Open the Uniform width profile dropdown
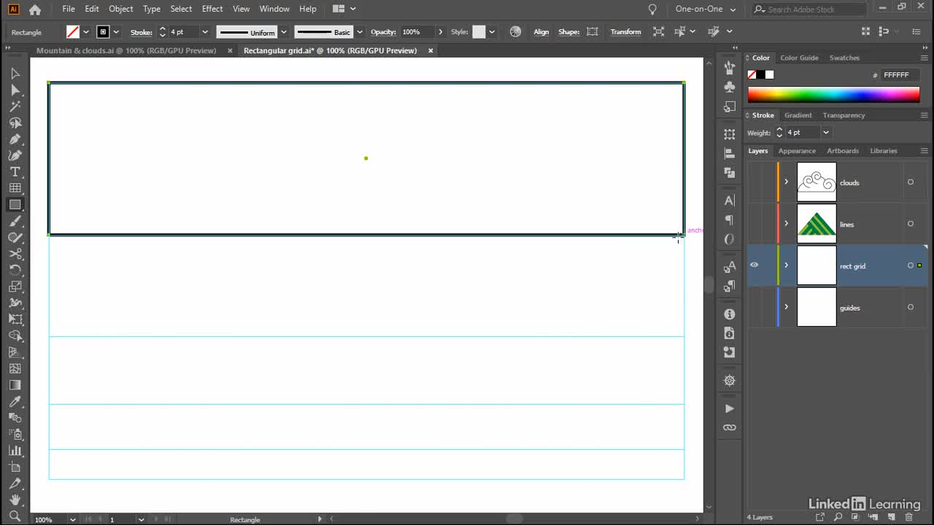 coord(284,32)
